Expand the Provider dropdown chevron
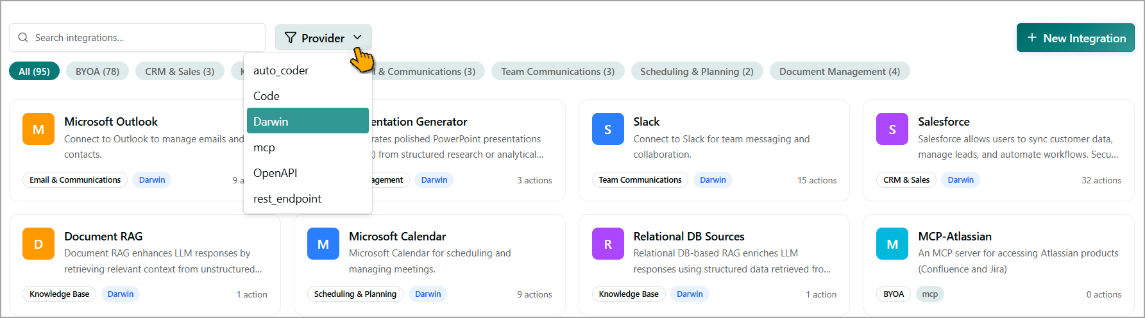 357,38
